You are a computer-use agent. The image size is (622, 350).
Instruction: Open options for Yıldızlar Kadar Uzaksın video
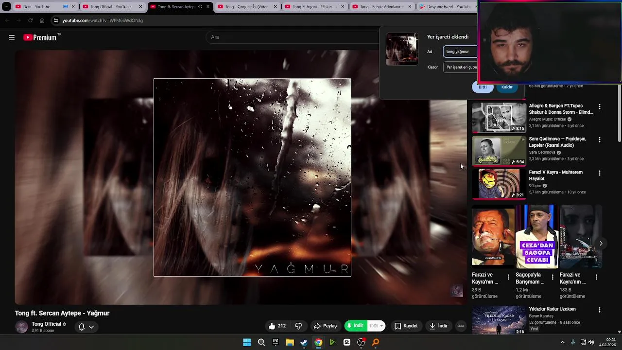tap(599, 310)
